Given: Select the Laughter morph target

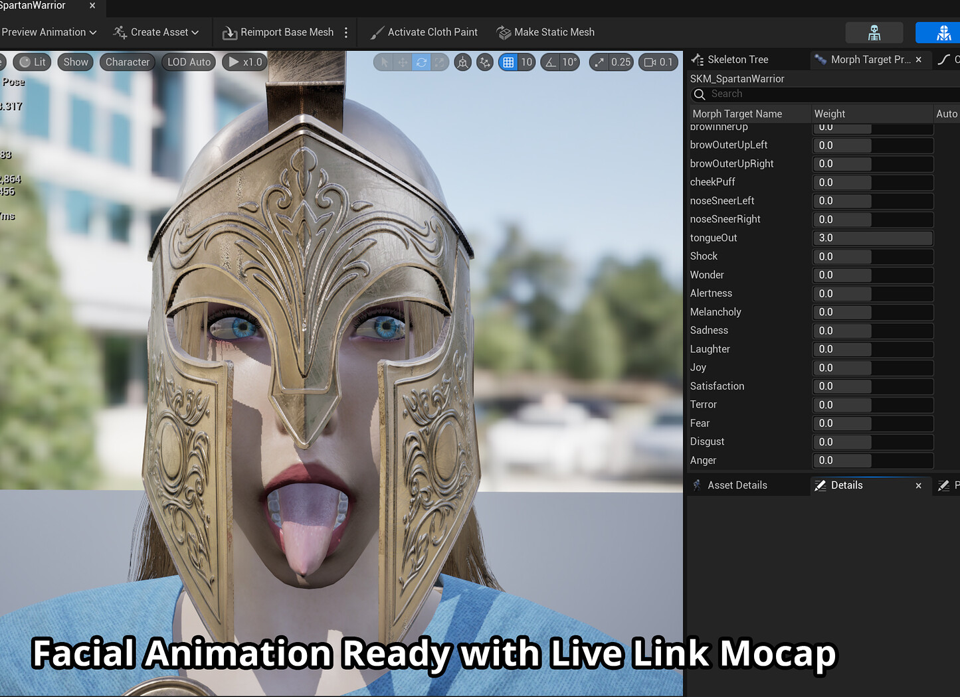Looking at the screenshot, I should (x=710, y=349).
